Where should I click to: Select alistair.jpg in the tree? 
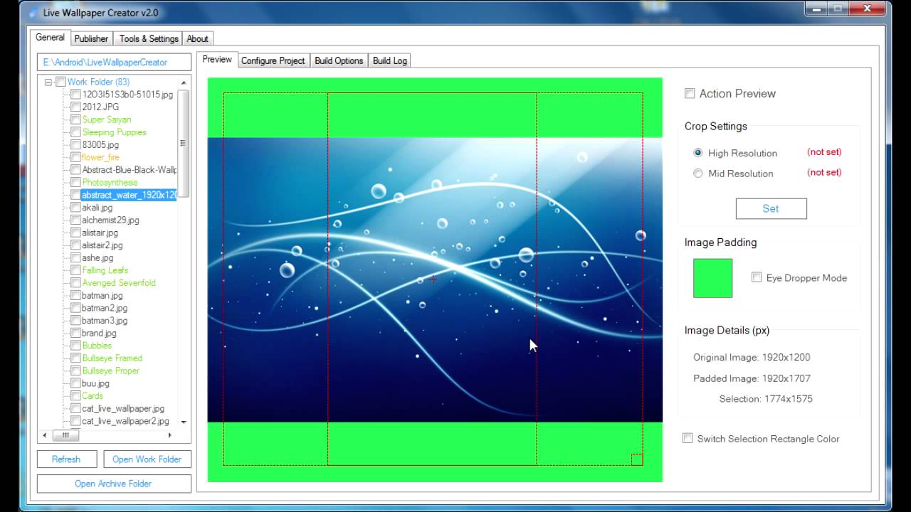coord(100,233)
